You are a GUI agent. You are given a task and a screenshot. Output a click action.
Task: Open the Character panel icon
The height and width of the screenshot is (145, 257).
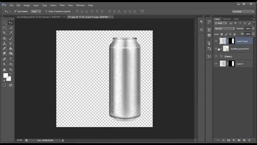pyautogui.click(x=201, y=30)
